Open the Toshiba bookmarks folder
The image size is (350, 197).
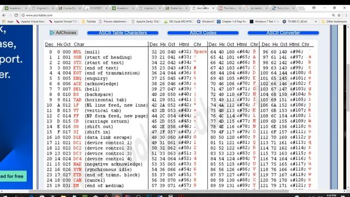click(89, 21)
